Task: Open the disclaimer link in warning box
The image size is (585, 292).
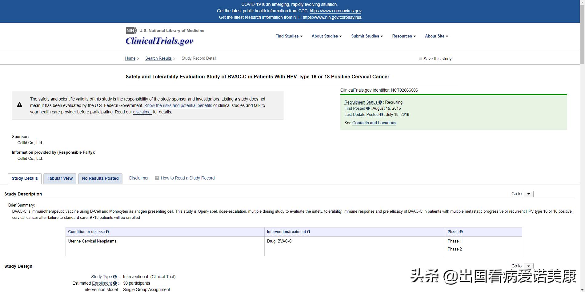Action: [x=142, y=112]
